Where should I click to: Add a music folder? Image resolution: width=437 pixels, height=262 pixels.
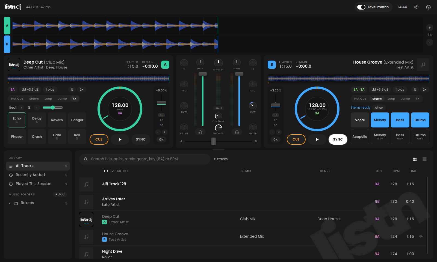click(x=60, y=194)
